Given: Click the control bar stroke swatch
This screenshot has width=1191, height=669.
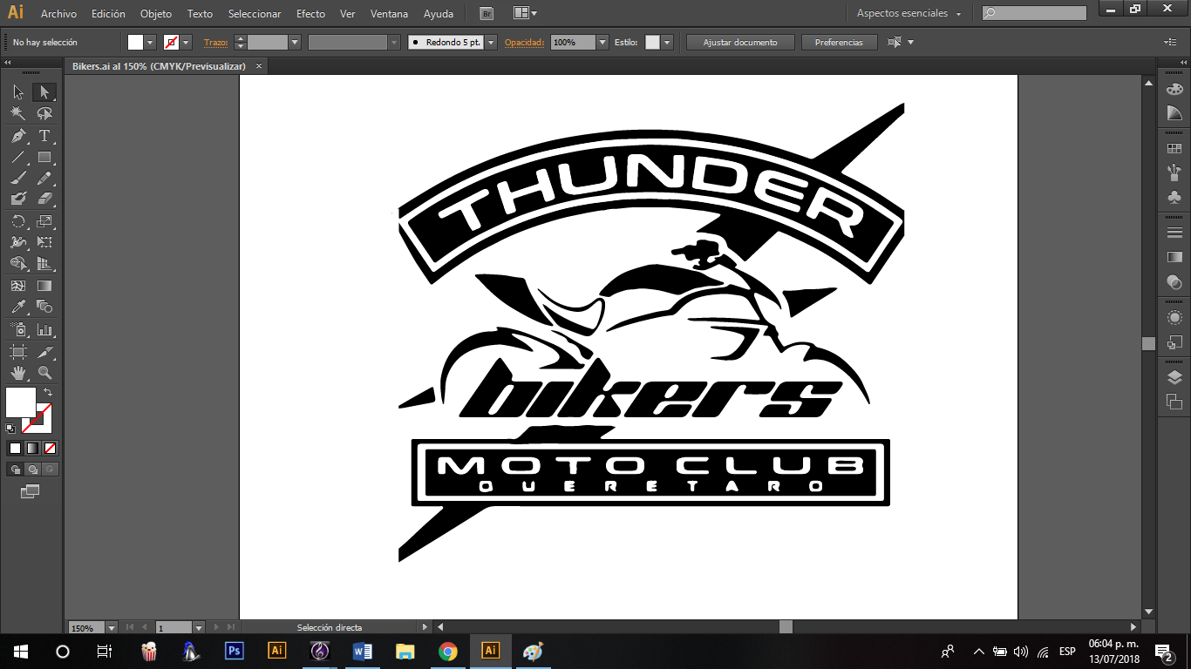Looking at the screenshot, I should tap(171, 42).
